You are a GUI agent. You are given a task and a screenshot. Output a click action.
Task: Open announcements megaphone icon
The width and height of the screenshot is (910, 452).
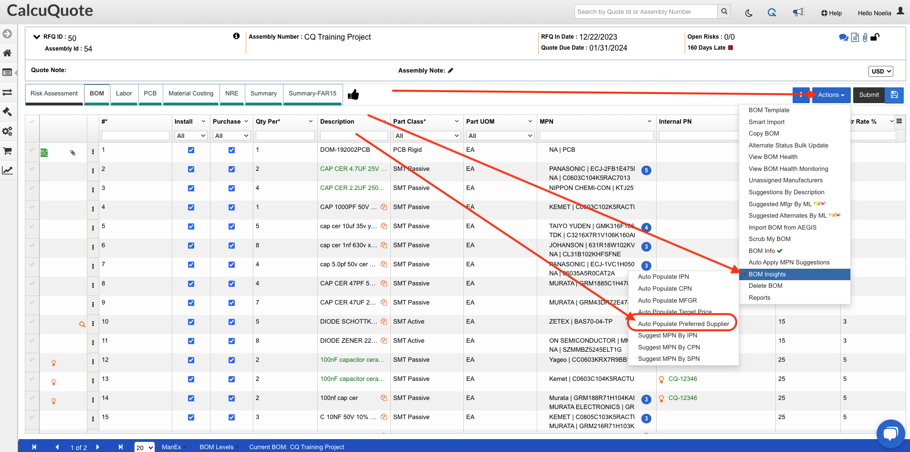pyautogui.click(x=799, y=12)
